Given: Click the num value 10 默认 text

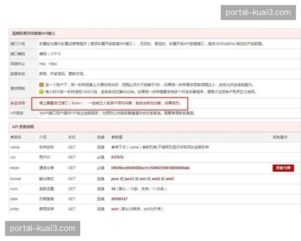Looking at the screenshot, I should (139, 189).
